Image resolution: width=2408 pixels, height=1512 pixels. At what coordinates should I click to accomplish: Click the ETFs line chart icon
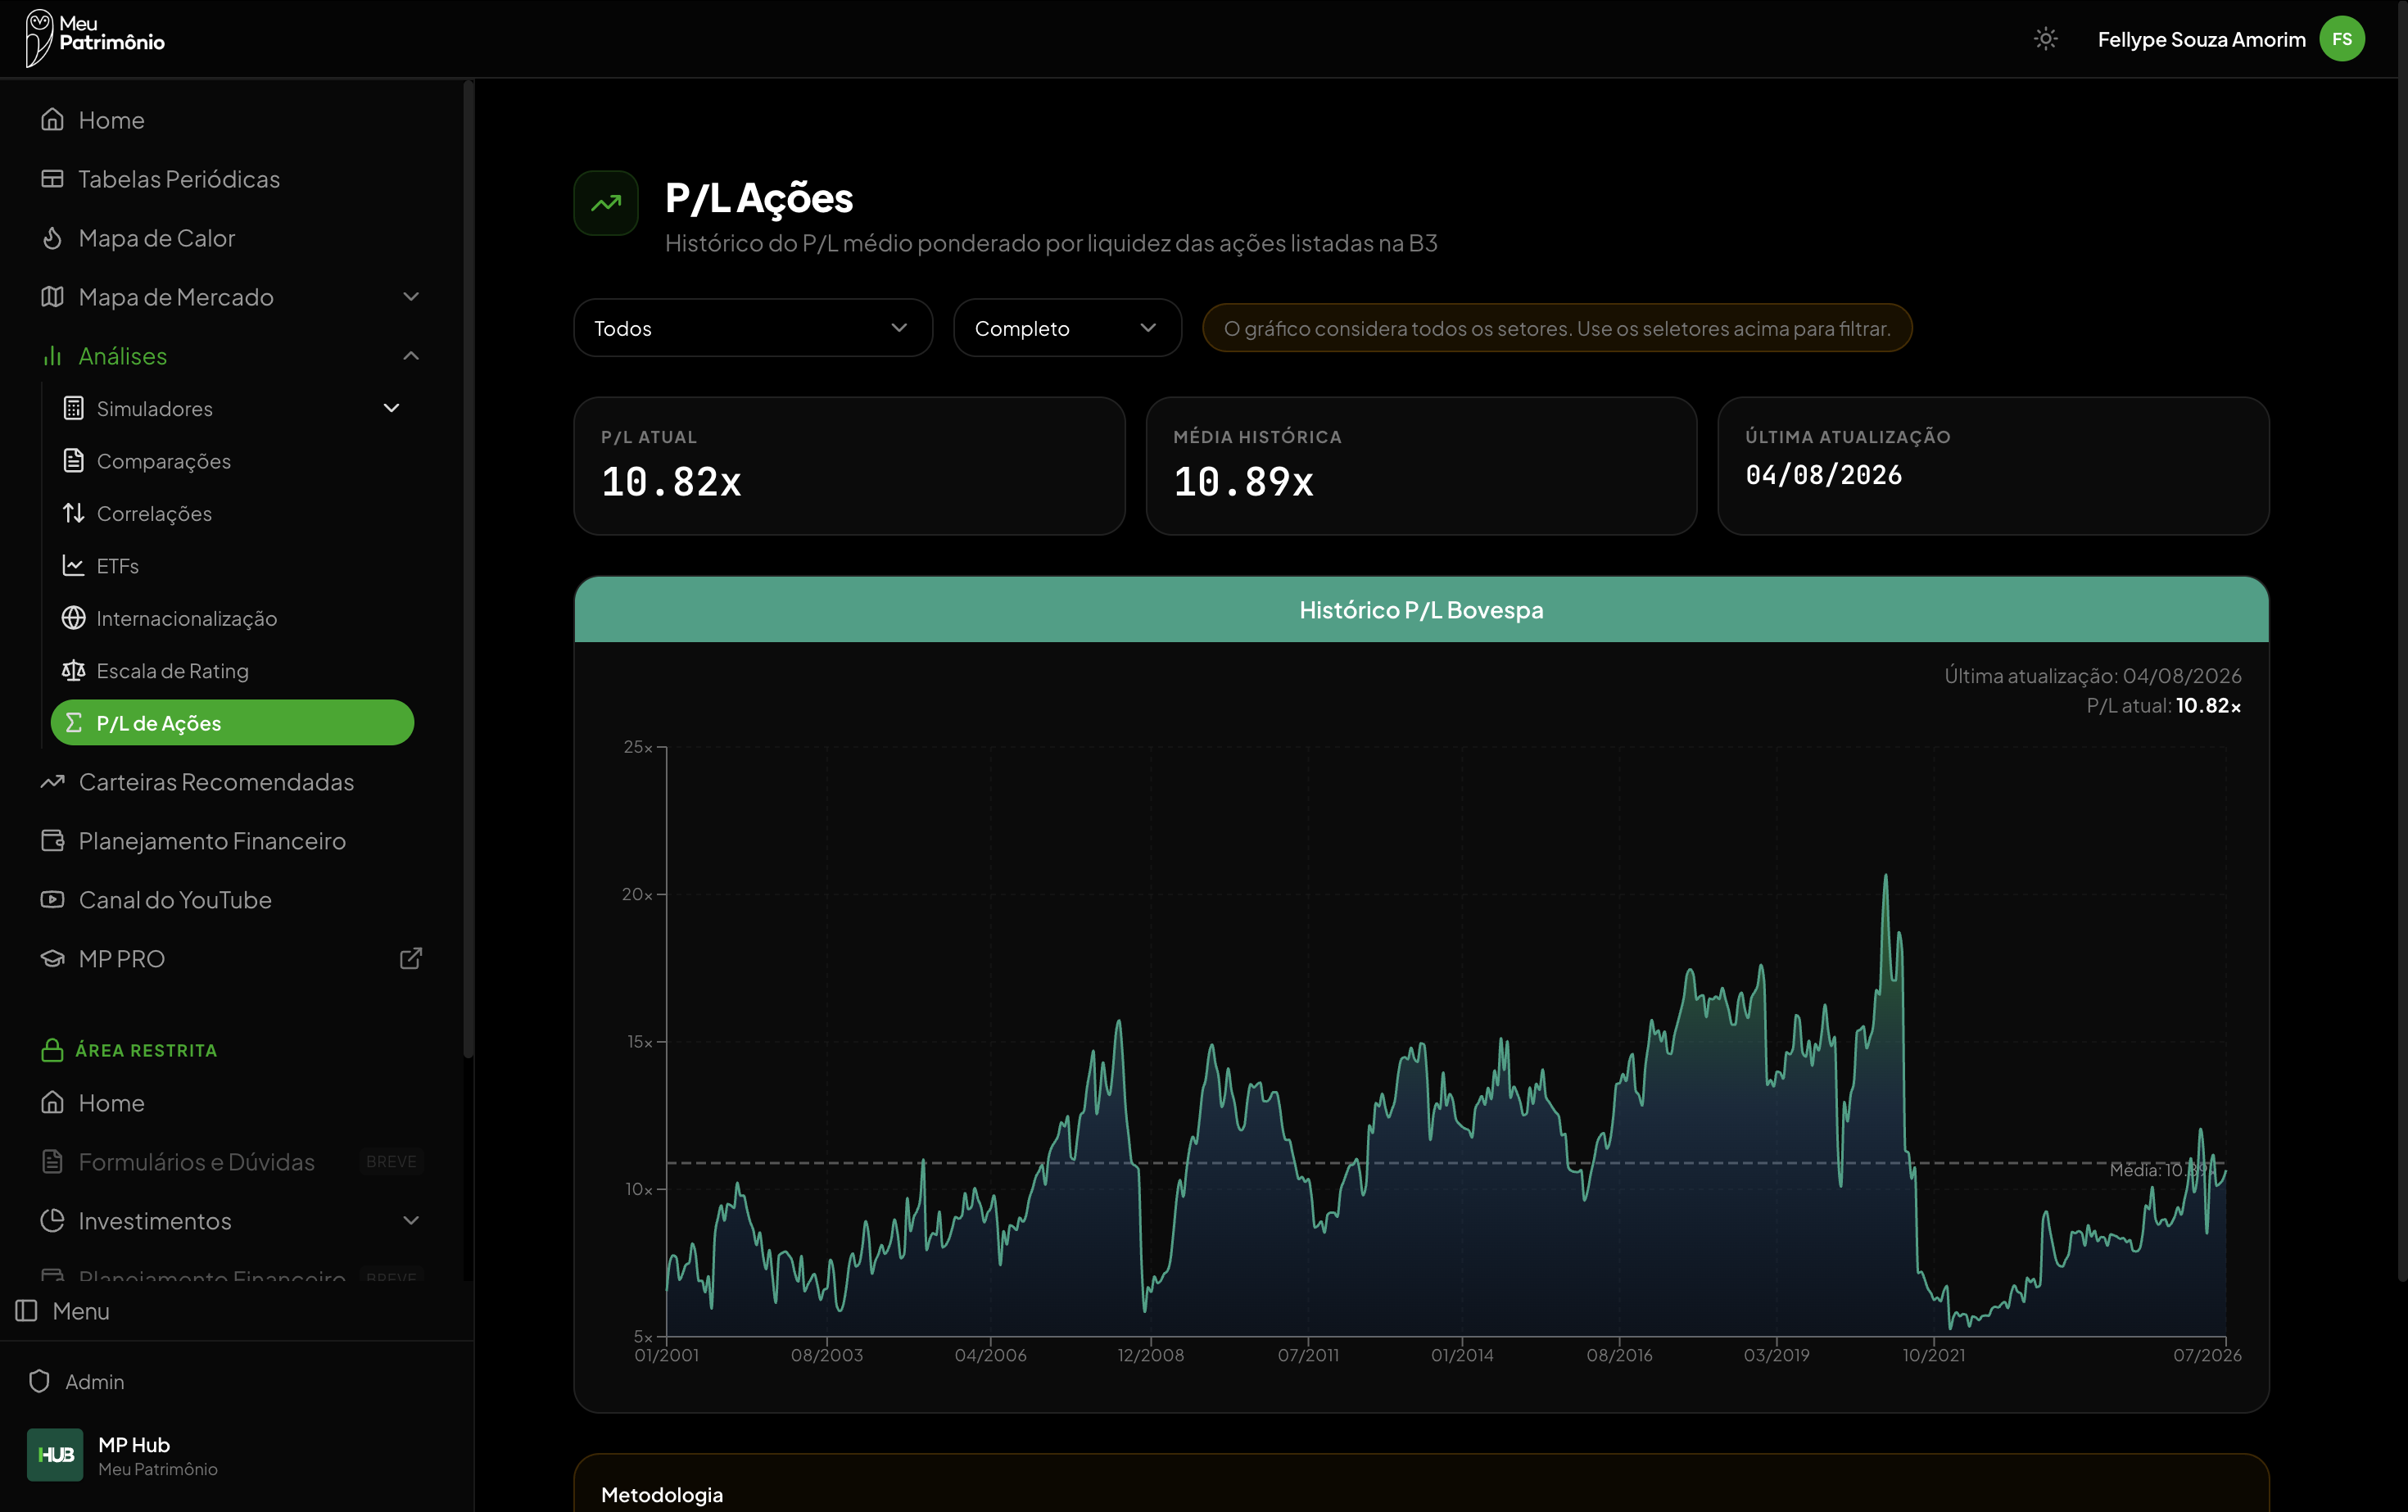coord(73,566)
